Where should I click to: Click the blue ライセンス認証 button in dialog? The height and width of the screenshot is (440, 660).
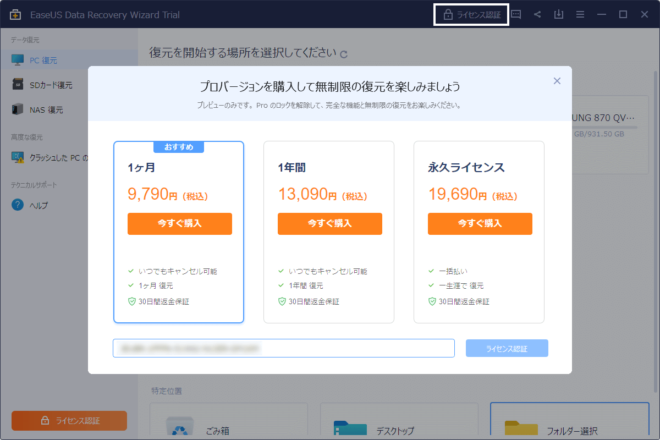[x=507, y=349]
